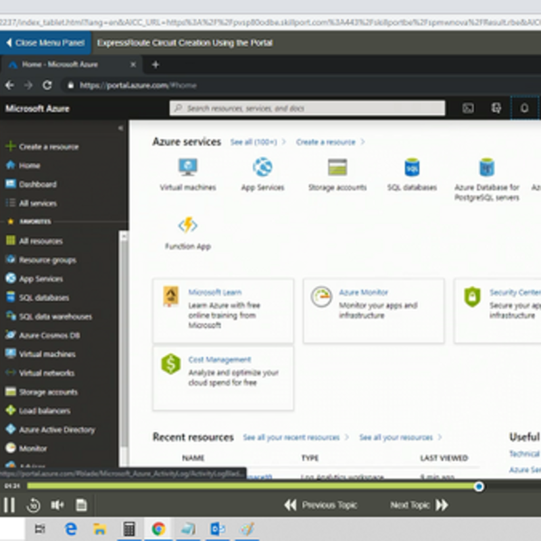This screenshot has width=541, height=541.
Task: Open Microsoft Edge from the taskbar
Action: point(71,529)
